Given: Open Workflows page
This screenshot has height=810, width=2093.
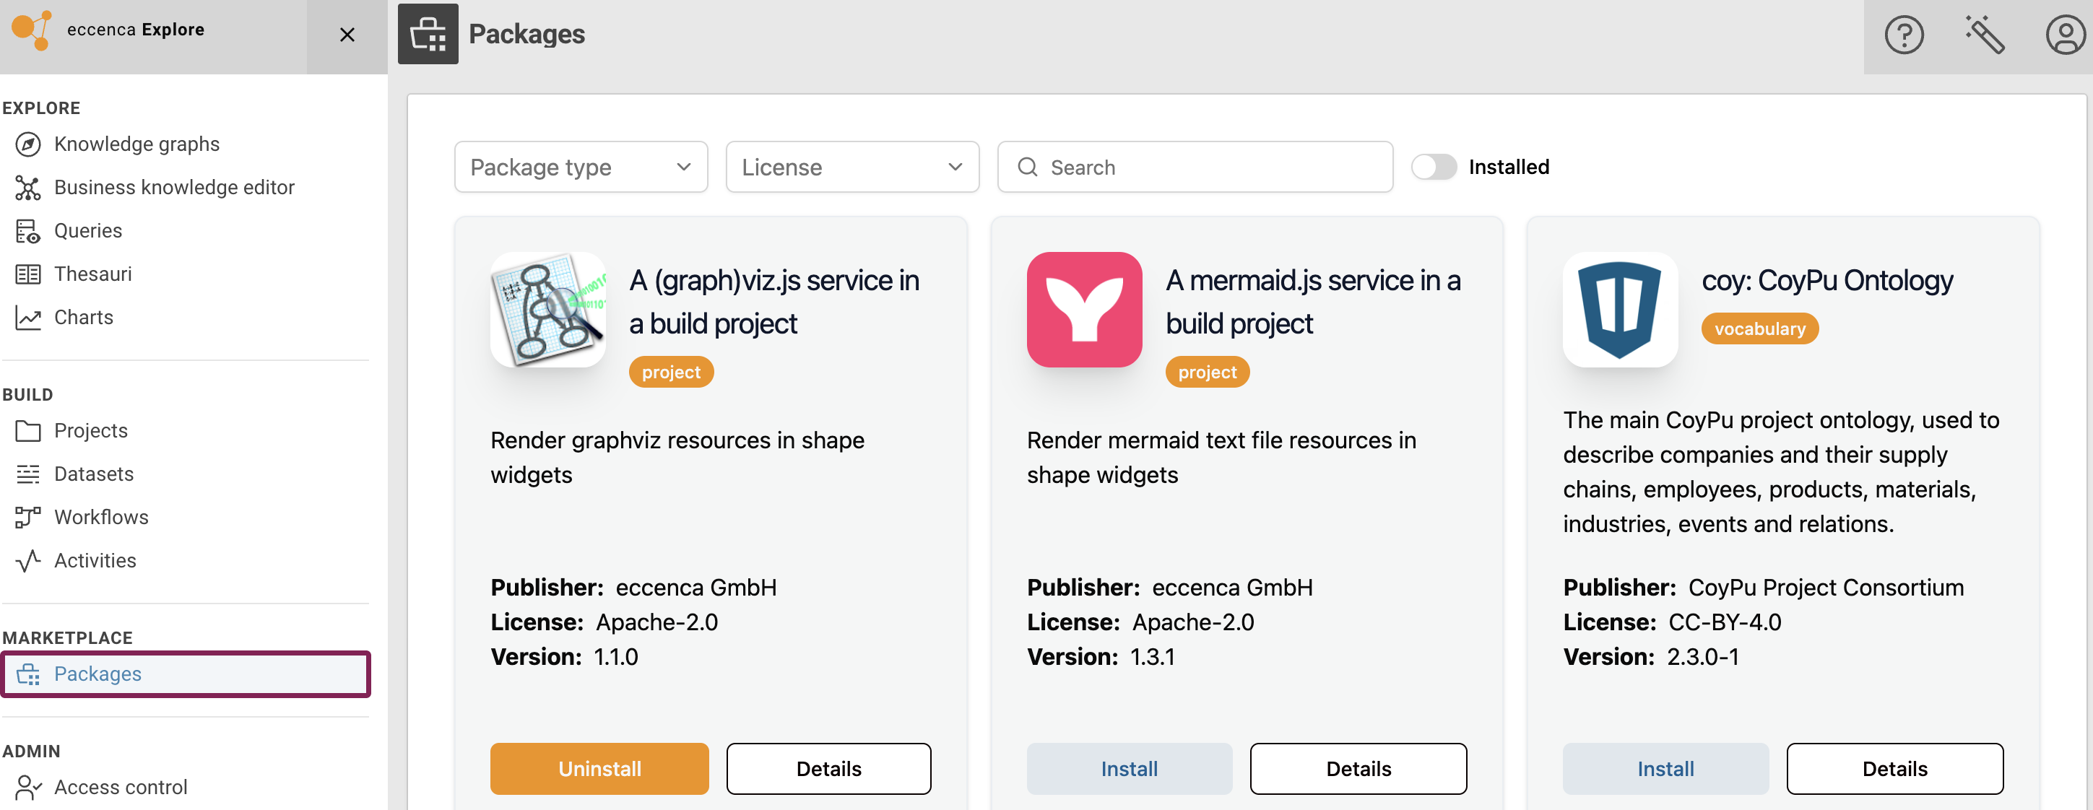Looking at the screenshot, I should [101, 518].
